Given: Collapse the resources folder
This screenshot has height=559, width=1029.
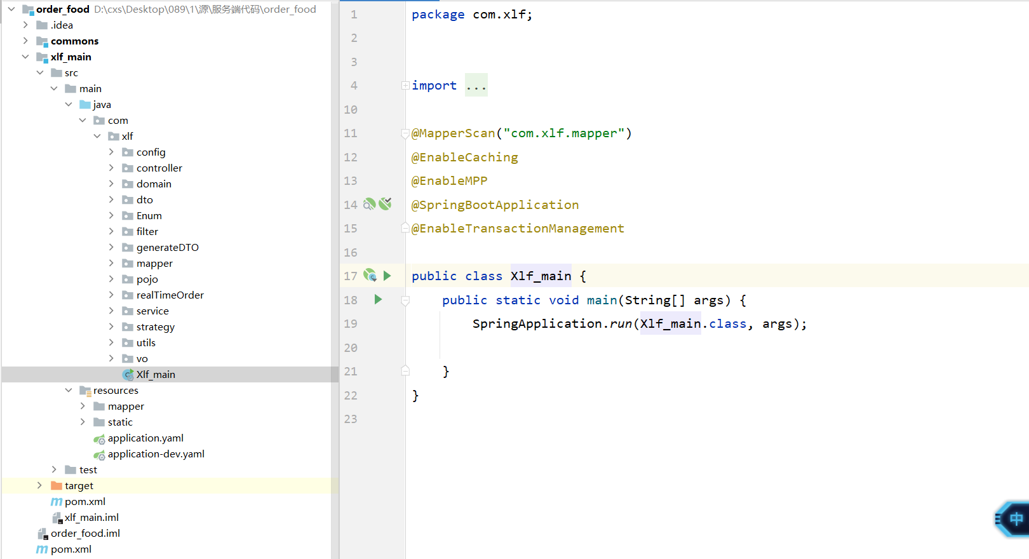Looking at the screenshot, I should [x=69, y=390].
